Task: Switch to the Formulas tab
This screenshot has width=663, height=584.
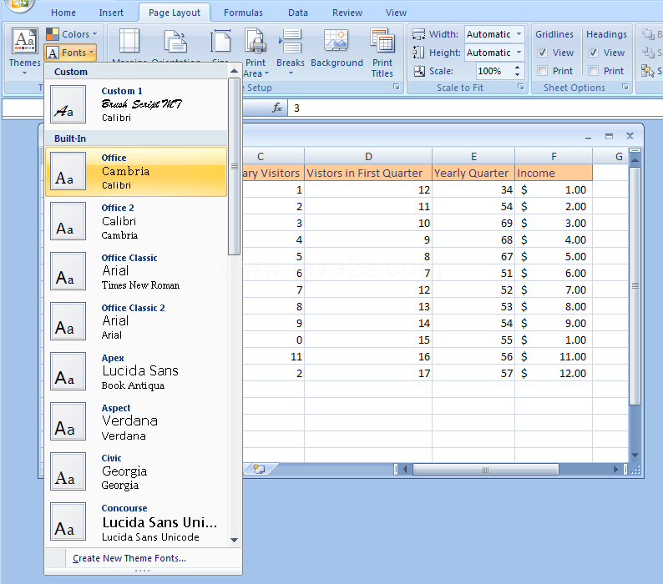Action: pyautogui.click(x=243, y=13)
